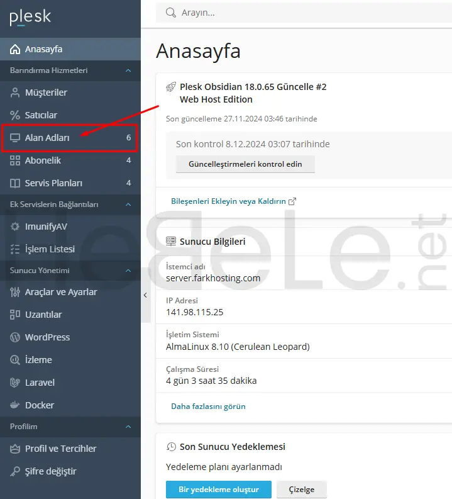Open the Laravel entry
Viewport: 452px width, 499px height.
(x=70, y=382)
